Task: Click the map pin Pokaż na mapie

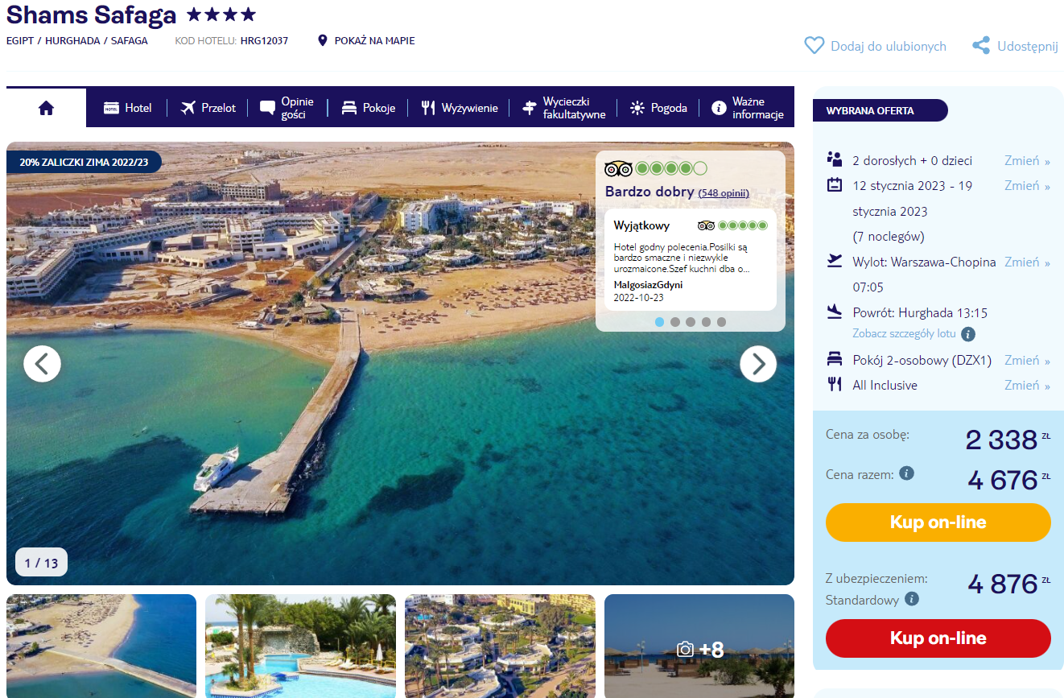Action: coord(323,40)
